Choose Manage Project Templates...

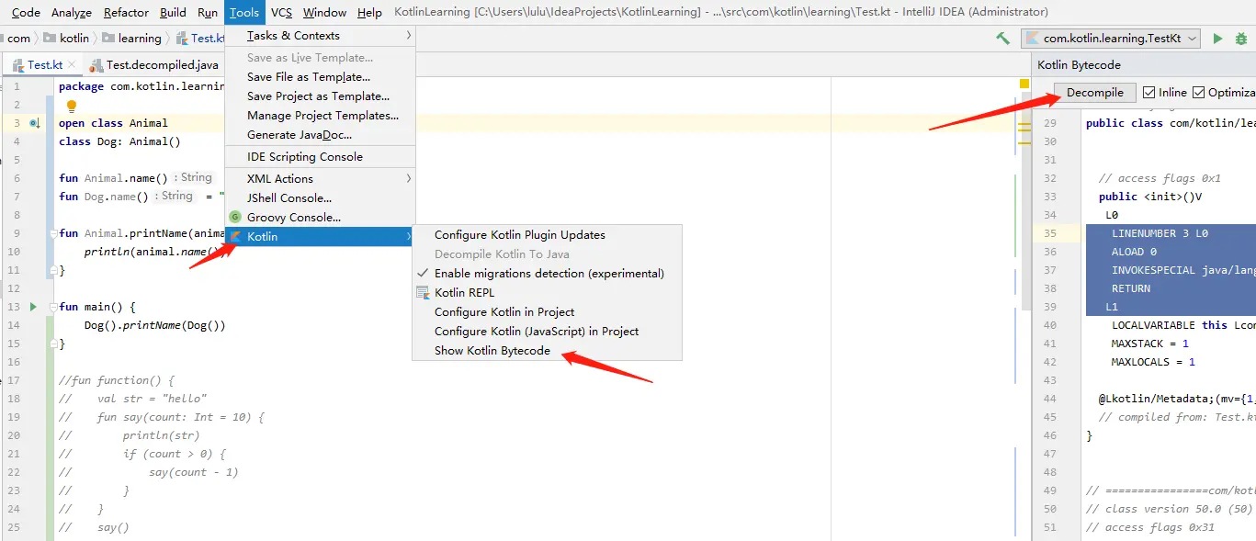[x=320, y=116]
